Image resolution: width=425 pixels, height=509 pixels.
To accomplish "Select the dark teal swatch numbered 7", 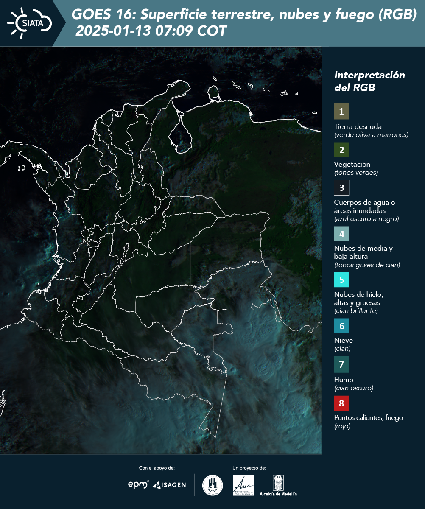I will (x=341, y=364).
